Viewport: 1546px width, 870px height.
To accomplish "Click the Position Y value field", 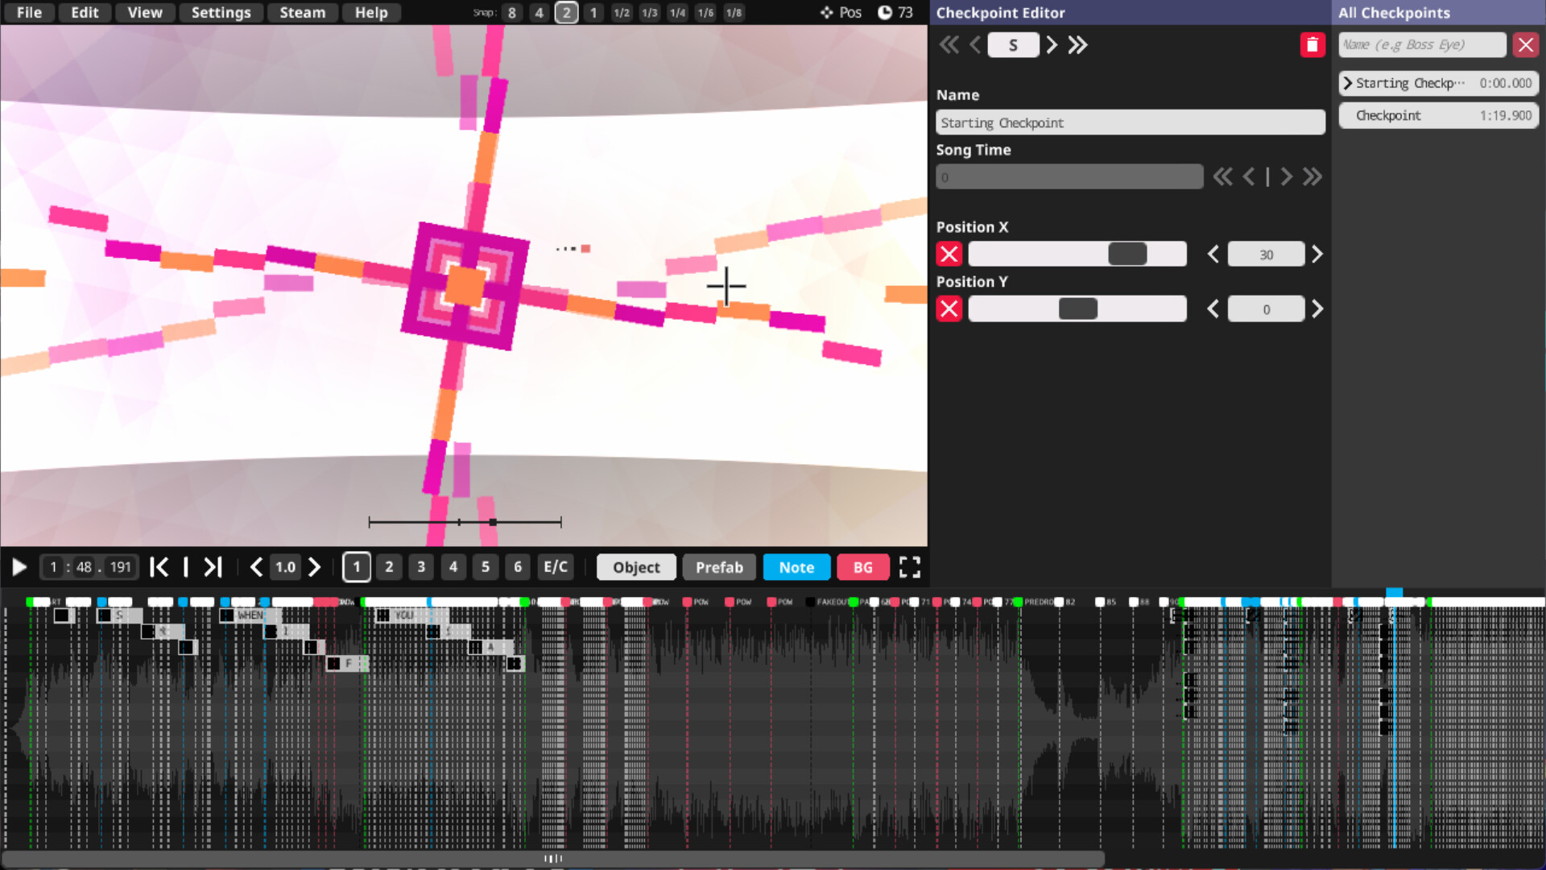I will click(x=1266, y=309).
